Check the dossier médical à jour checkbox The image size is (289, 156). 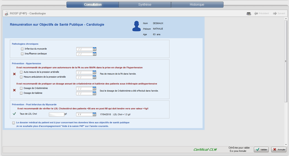coord(14,123)
